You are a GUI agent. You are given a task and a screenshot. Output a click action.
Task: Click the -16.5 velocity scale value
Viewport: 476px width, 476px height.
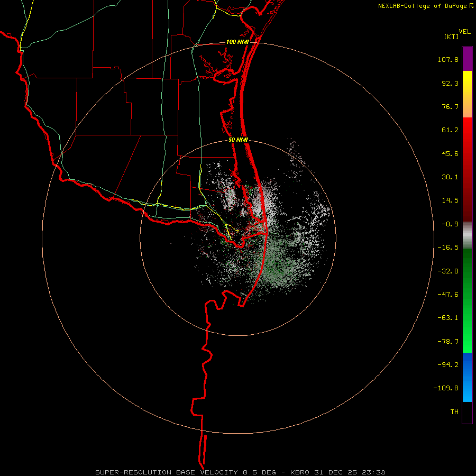tap(448, 248)
